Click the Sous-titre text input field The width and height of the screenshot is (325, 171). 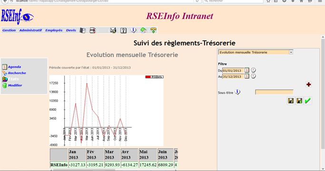[x=274, y=92]
